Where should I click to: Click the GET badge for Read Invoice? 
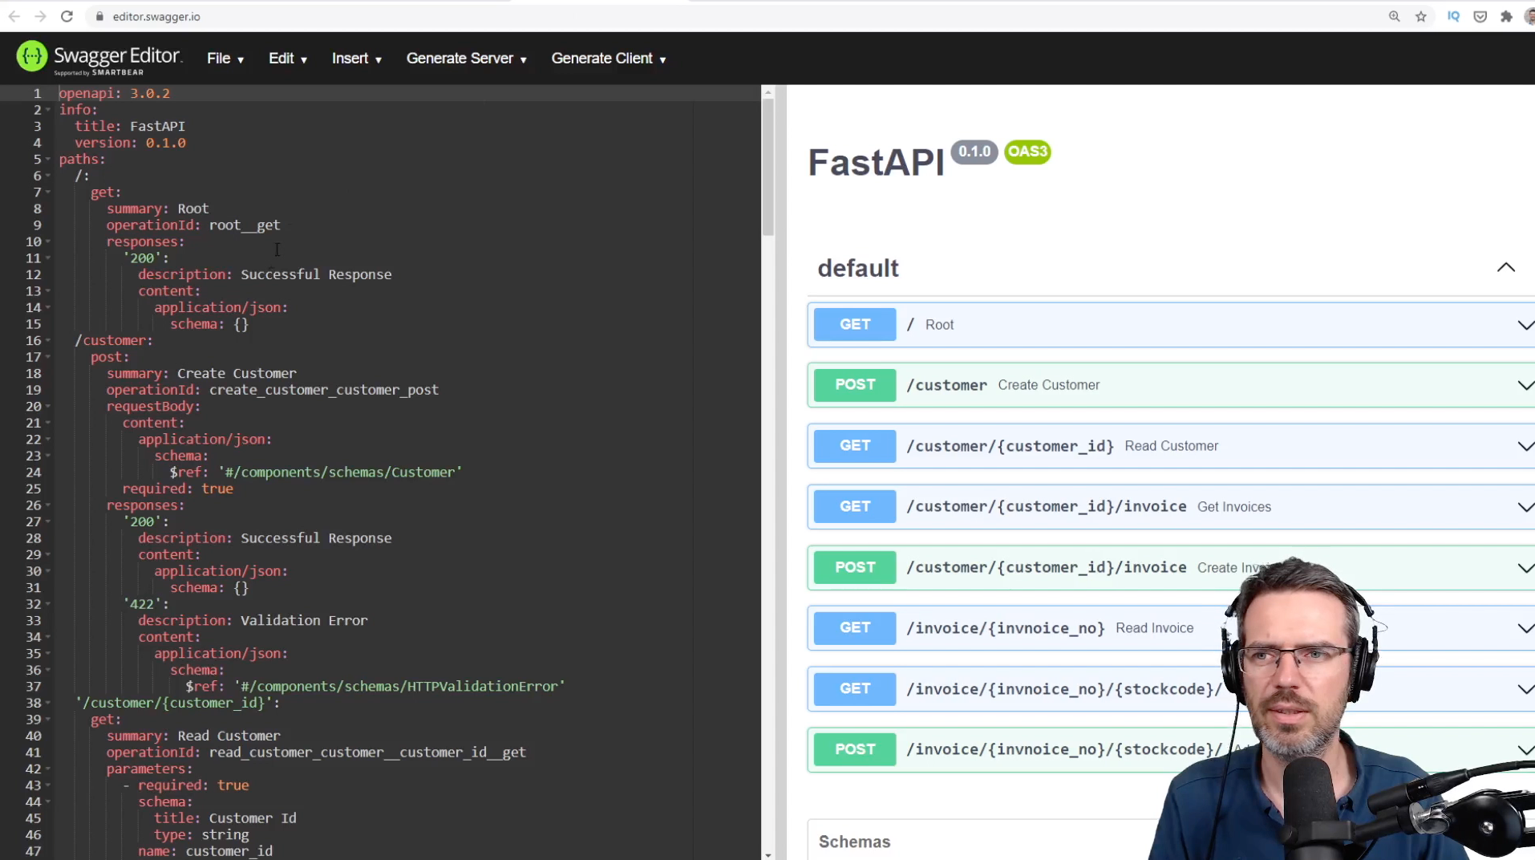pyautogui.click(x=855, y=627)
